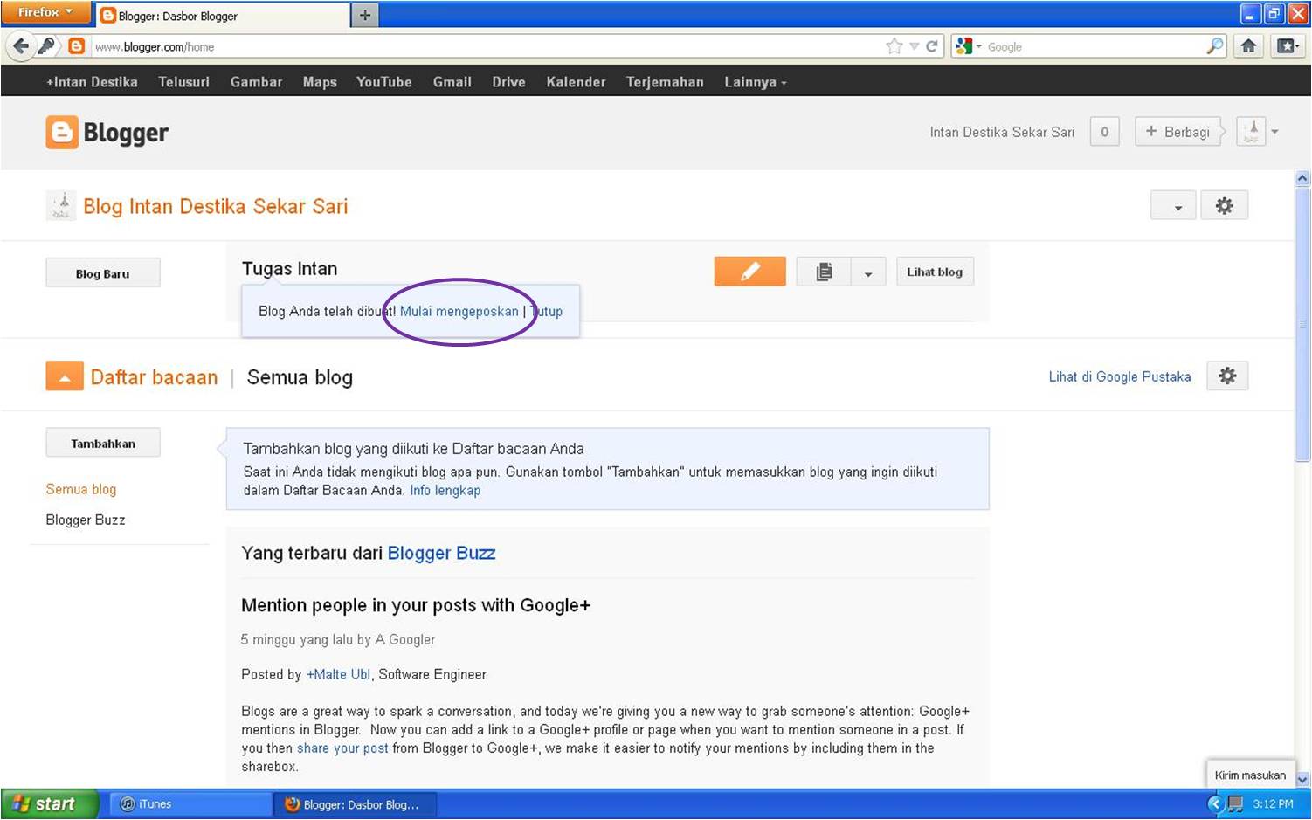This screenshot has height=820, width=1312.
Task: Open Maps in Google bar
Action: (x=320, y=82)
